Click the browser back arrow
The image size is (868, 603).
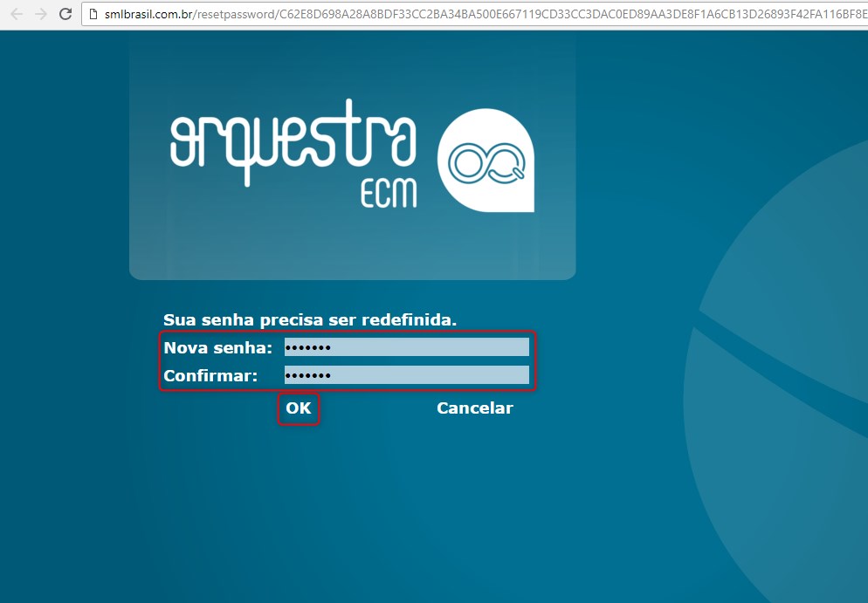click(17, 14)
